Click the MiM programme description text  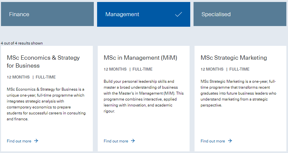click(x=144, y=96)
